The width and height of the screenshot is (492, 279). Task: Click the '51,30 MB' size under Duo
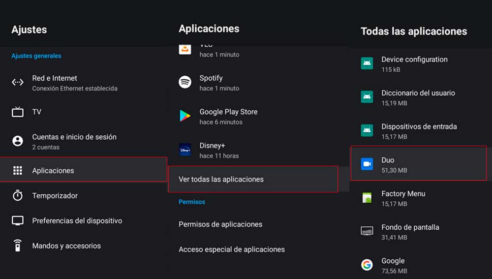point(394,170)
